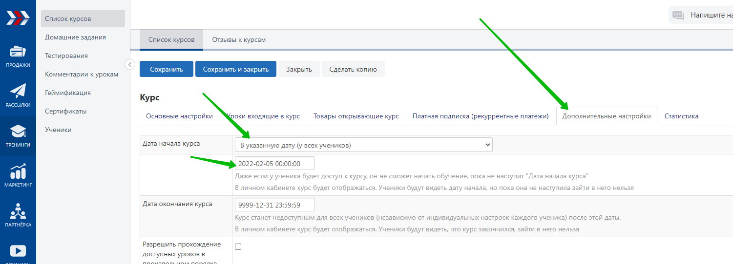Open the Статистика tab

tap(681, 116)
